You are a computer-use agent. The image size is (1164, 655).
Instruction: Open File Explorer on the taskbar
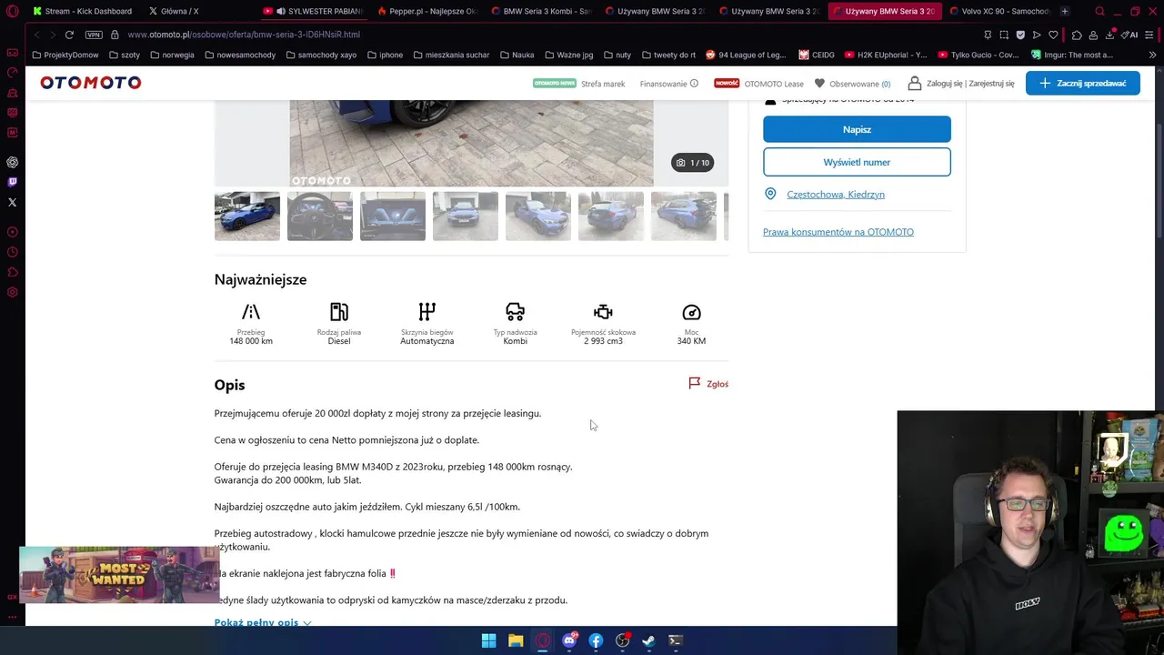(516, 640)
